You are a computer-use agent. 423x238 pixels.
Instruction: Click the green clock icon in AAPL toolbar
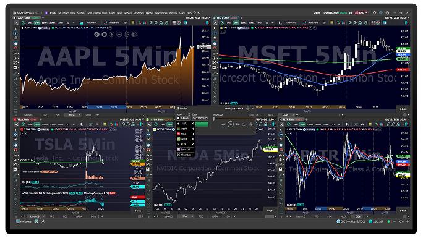point(23,23)
